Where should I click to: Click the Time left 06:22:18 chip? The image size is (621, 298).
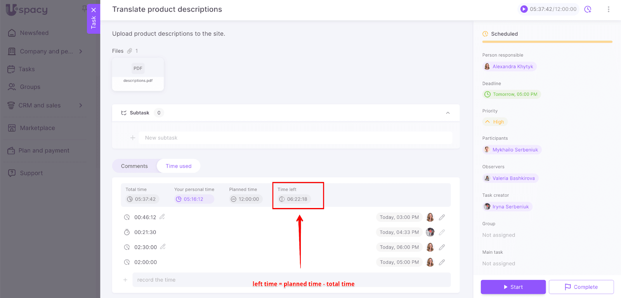(x=294, y=199)
